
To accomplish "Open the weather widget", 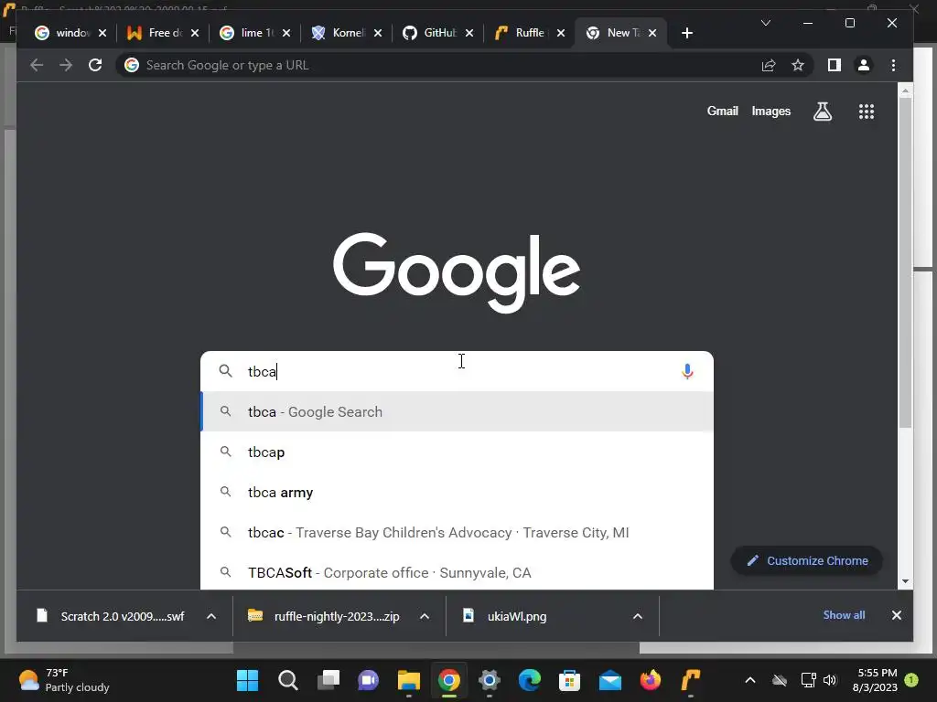I will pyautogui.click(x=64, y=680).
